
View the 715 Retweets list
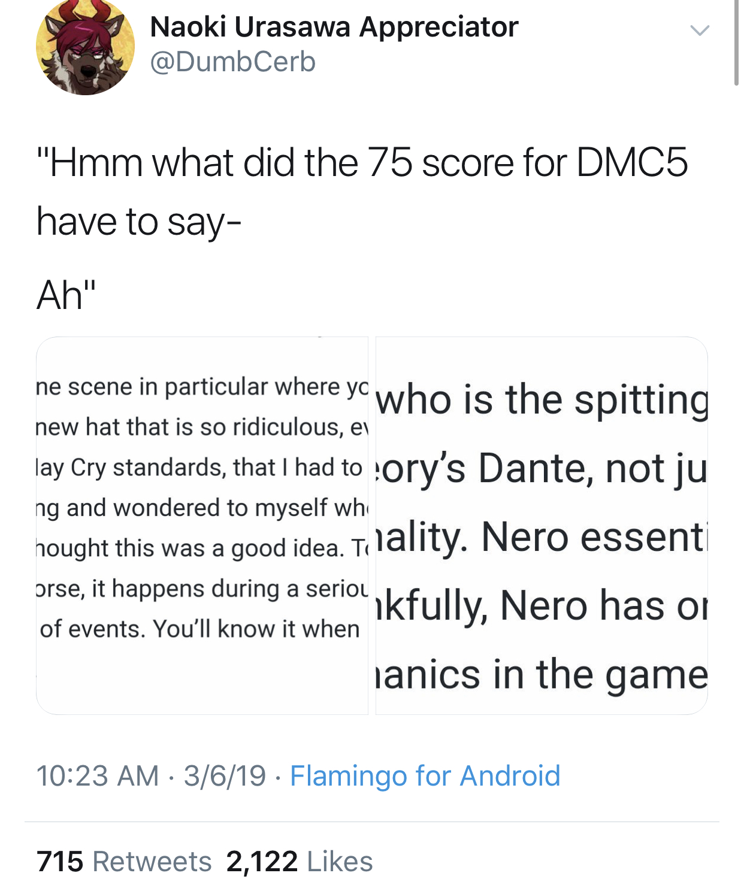tap(124, 862)
